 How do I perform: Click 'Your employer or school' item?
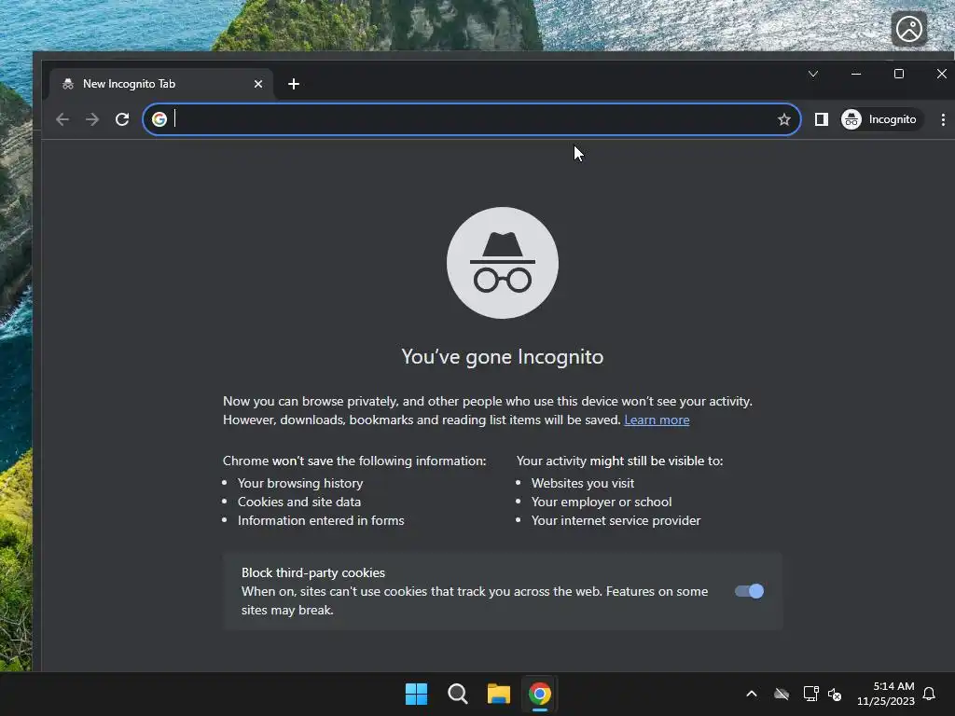602,503
